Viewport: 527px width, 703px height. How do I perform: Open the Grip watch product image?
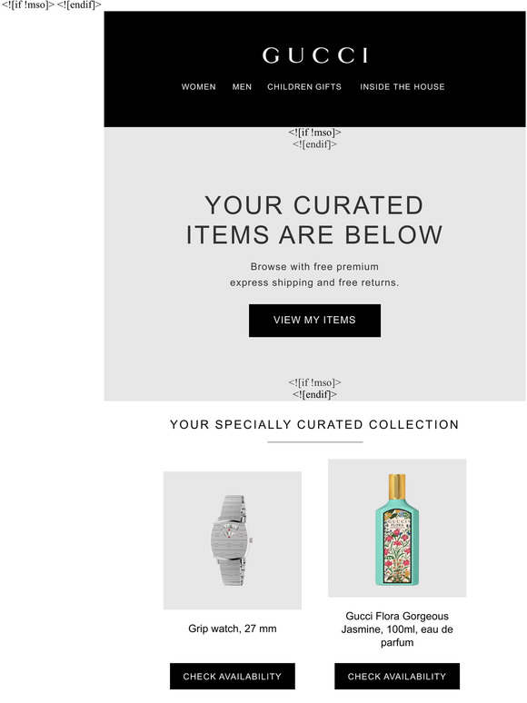tap(233, 540)
